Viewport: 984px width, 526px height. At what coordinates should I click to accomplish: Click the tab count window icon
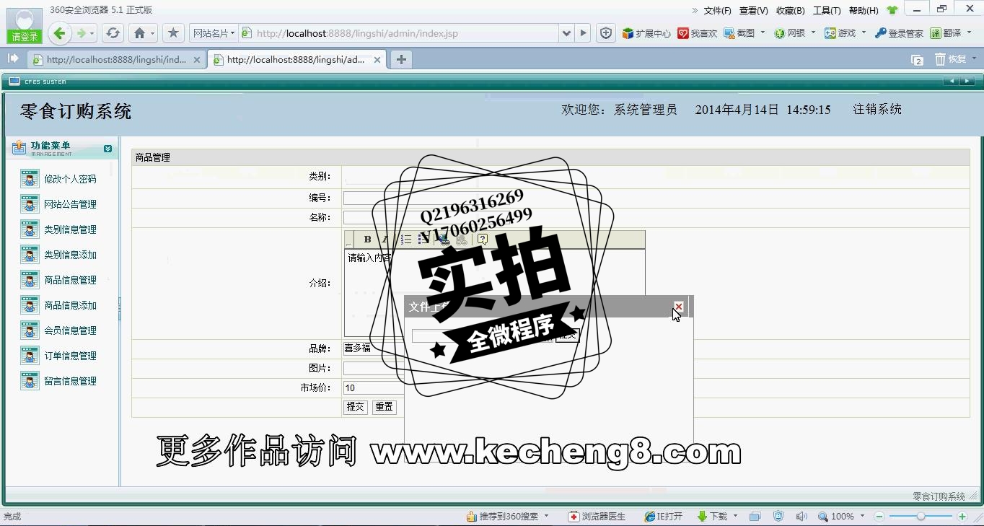[x=917, y=60]
